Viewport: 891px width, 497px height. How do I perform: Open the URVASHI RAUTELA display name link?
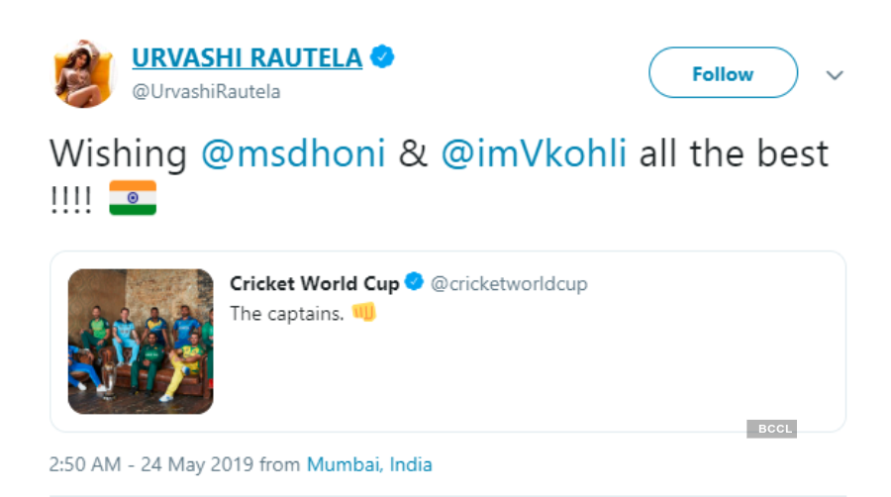[x=247, y=58]
